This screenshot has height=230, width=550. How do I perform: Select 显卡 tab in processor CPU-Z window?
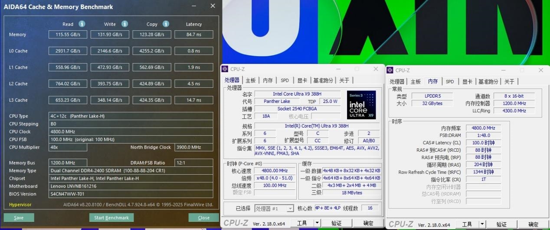[302, 80]
